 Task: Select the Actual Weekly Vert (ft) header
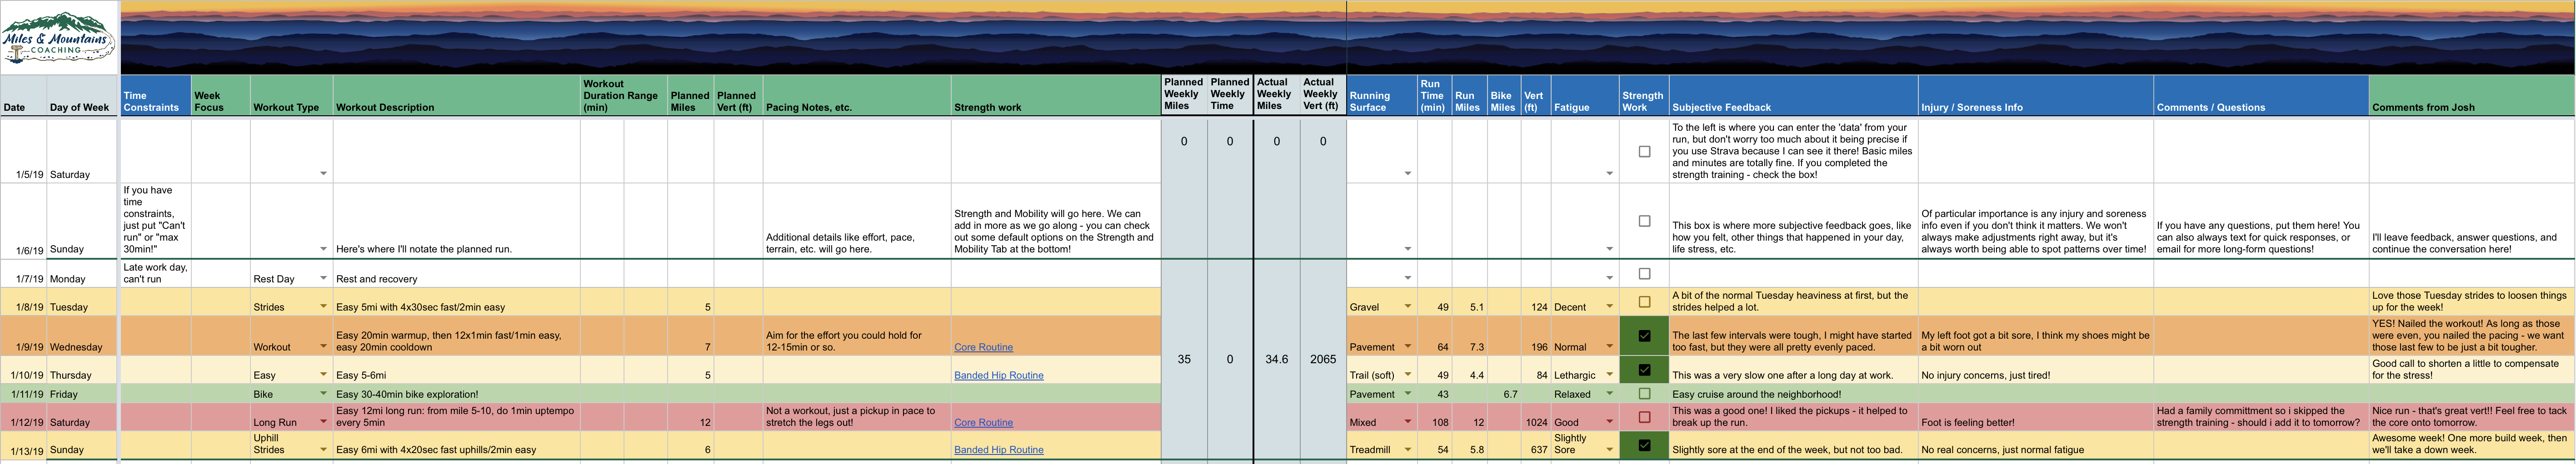click(x=1322, y=96)
